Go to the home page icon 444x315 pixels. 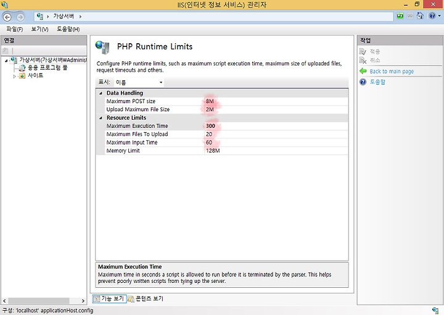420,15
